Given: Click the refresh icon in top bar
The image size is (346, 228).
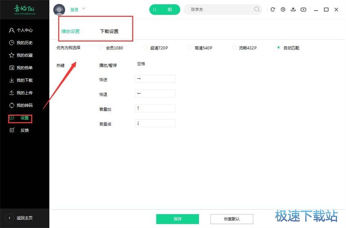Looking at the screenshot, I should pyautogui.click(x=273, y=9).
